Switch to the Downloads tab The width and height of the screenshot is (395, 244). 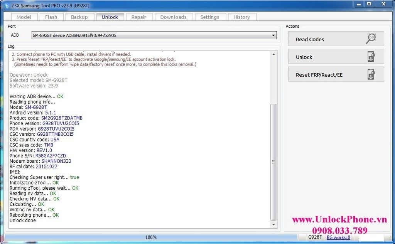(173, 17)
